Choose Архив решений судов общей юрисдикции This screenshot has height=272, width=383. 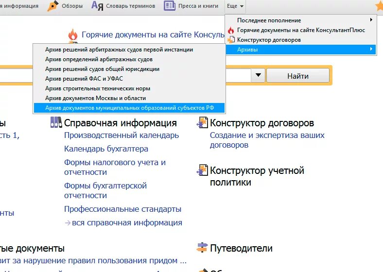click(129, 69)
